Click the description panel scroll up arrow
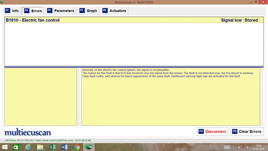This screenshot has width=268, height=151. (262, 70)
